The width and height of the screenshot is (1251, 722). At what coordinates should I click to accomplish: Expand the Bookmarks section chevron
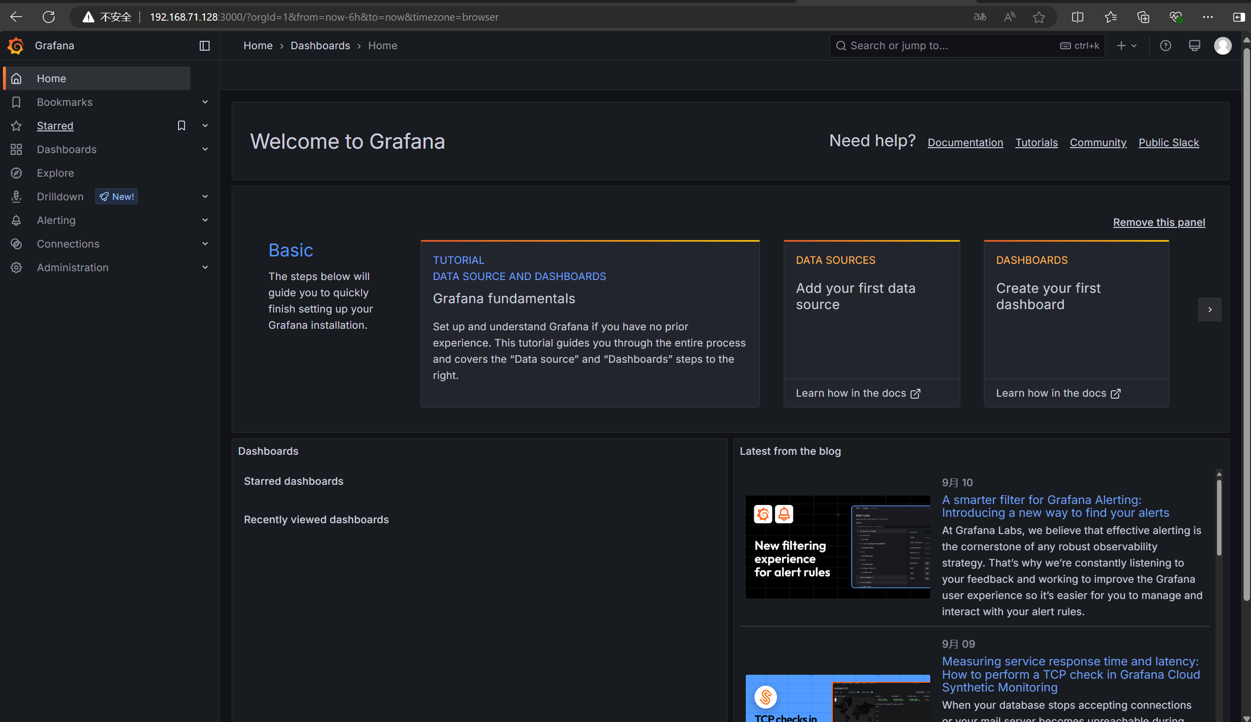(x=205, y=102)
